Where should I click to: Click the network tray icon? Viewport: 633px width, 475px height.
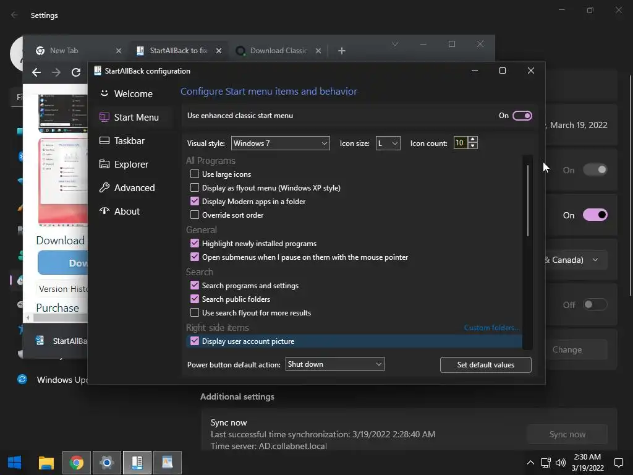pyautogui.click(x=546, y=463)
